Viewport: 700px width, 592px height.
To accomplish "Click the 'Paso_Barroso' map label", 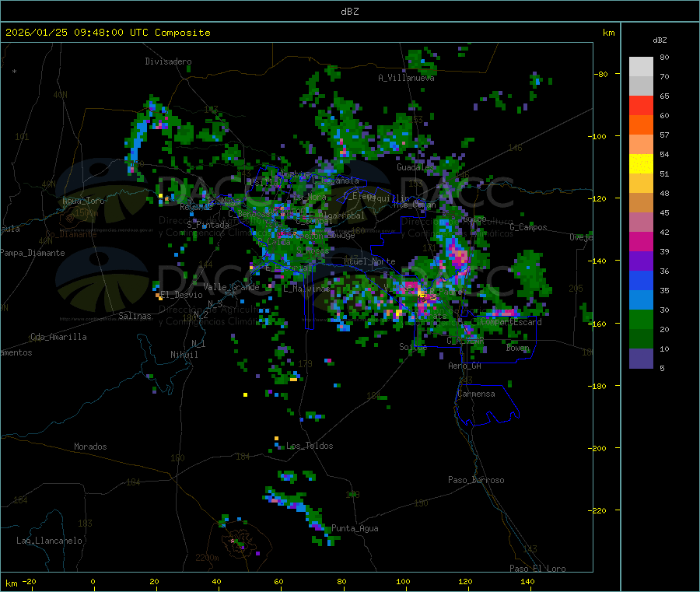I will click(x=476, y=480).
